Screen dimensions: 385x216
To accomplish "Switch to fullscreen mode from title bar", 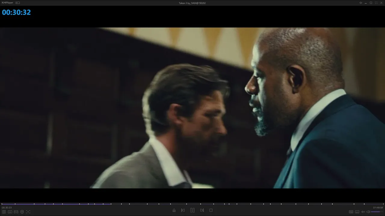I will pyautogui.click(x=376, y=3).
